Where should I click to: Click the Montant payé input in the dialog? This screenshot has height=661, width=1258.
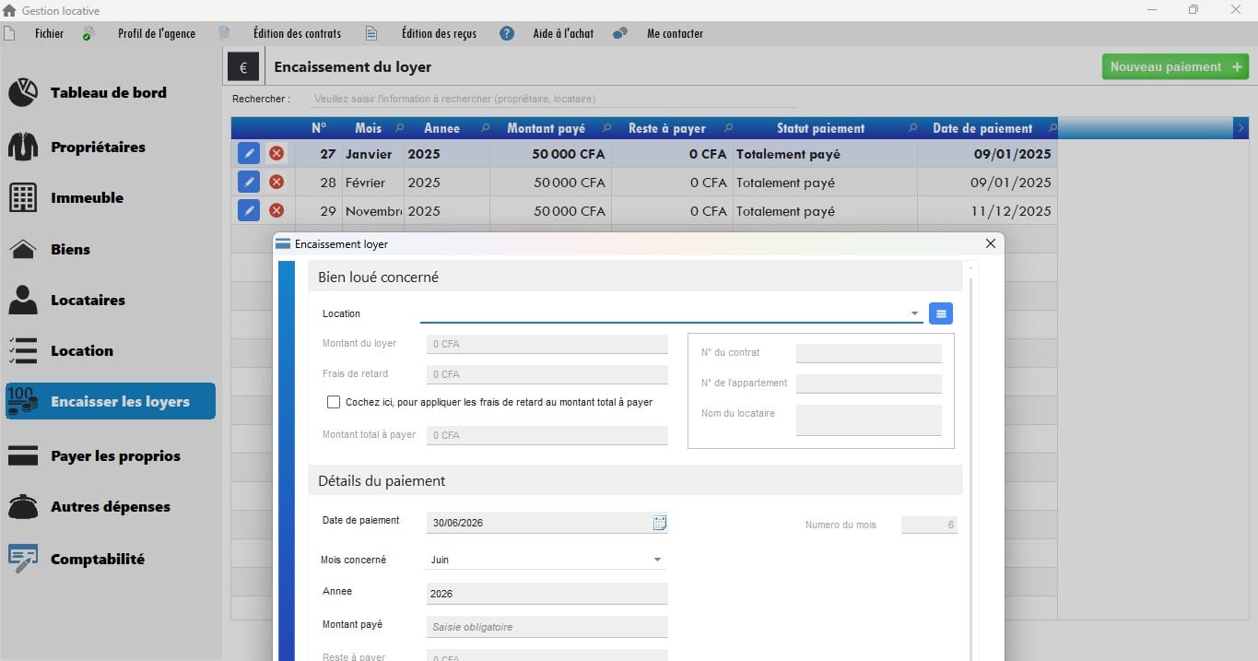pyautogui.click(x=547, y=627)
